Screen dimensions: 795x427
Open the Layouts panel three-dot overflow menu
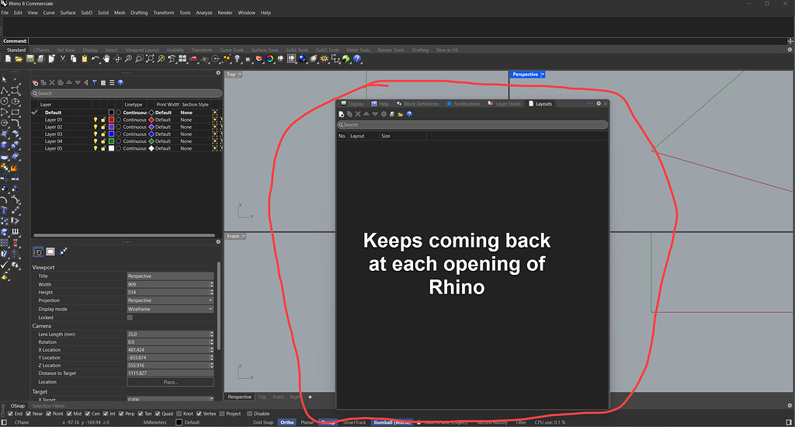590,103
